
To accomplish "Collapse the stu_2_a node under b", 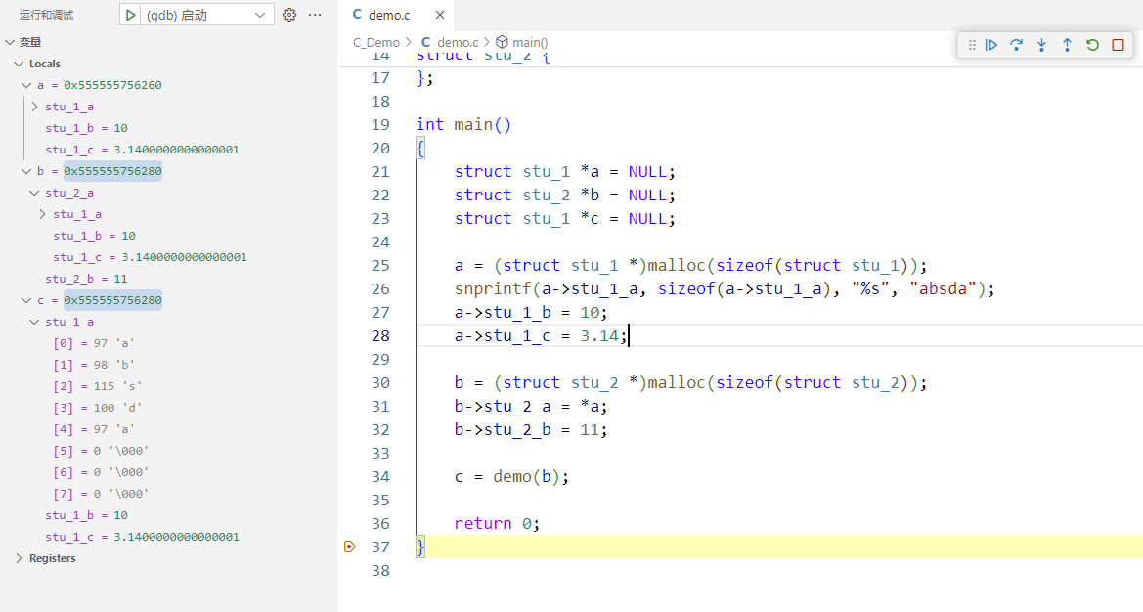I will tap(35, 193).
